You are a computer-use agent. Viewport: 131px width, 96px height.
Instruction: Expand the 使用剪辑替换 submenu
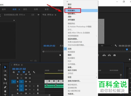96,36
